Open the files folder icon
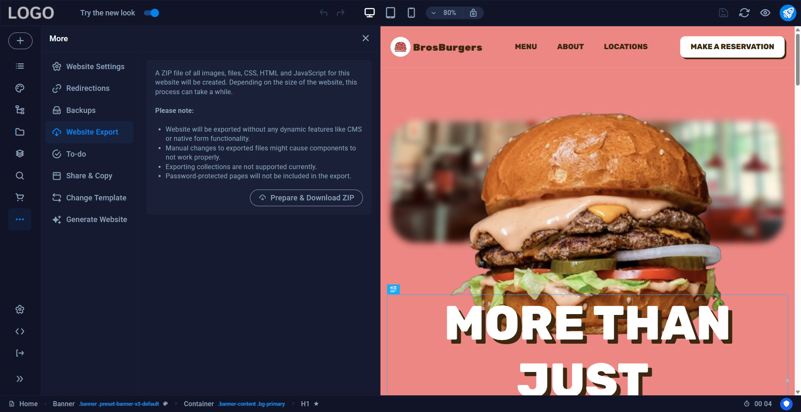801x412 pixels. click(x=20, y=132)
